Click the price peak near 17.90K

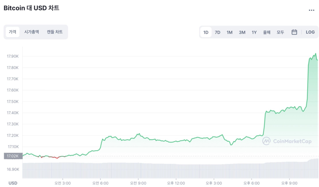point(315,54)
